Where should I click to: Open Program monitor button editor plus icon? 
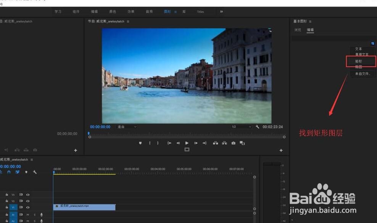click(281, 150)
